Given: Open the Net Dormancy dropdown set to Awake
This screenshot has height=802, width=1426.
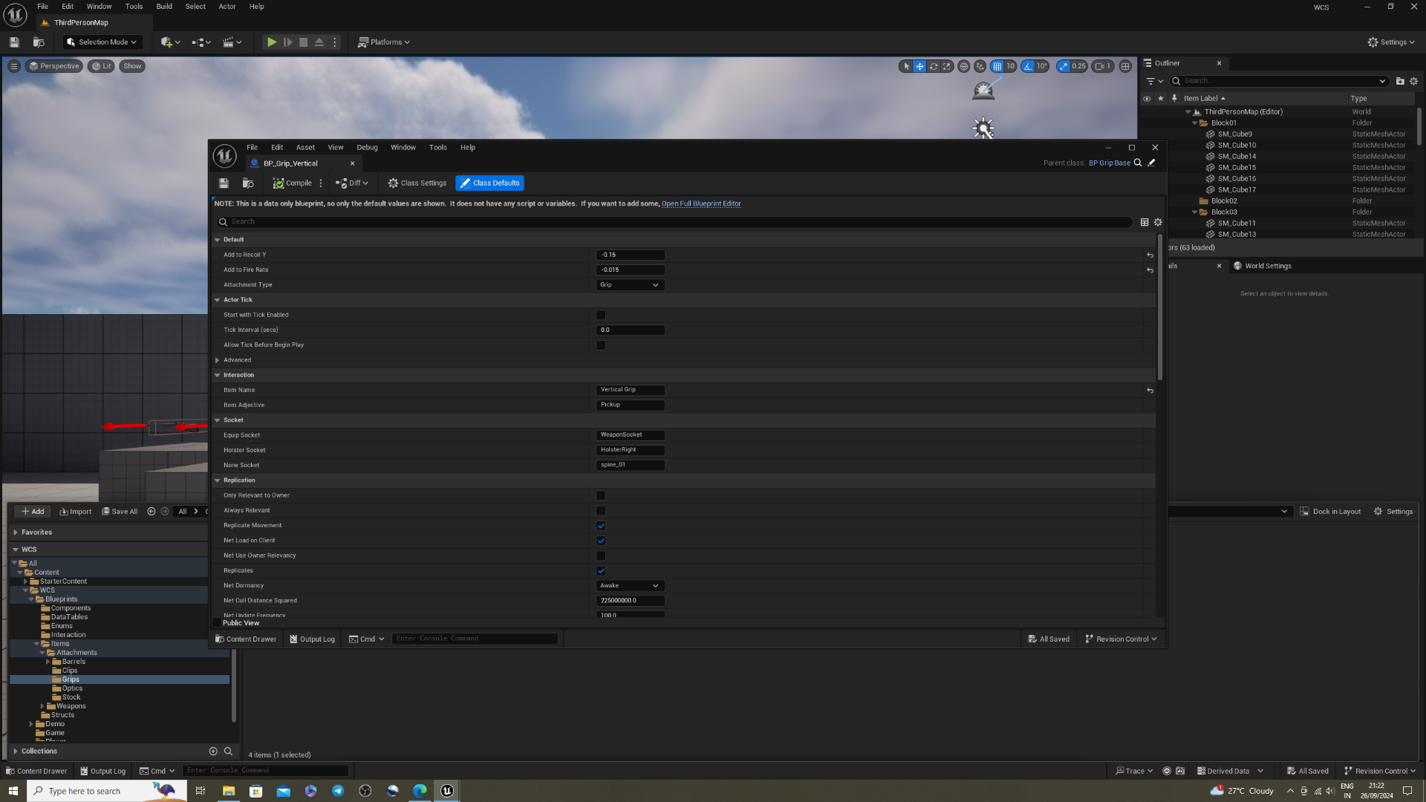Looking at the screenshot, I should (x=630, y=586).
